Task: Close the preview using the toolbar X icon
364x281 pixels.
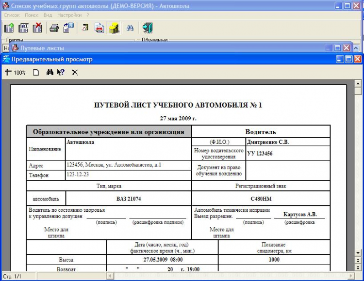Action: [75, 73]
